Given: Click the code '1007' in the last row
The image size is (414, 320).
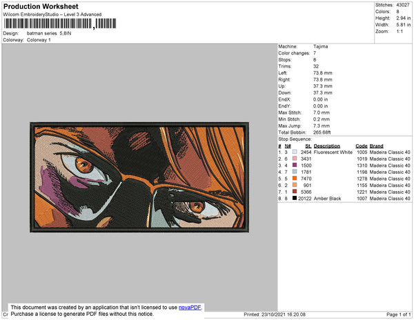Looking at the screenshot, I should click(362, 199).
